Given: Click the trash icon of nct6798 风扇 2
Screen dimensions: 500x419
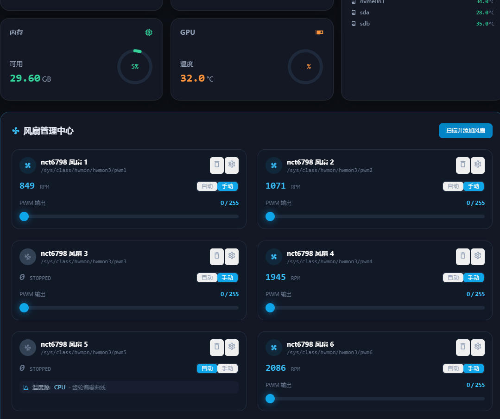Looking at the screenshot, I should [462, 165].
